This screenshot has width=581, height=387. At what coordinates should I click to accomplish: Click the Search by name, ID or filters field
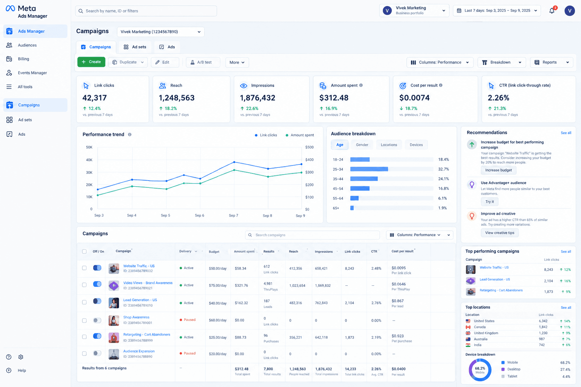(146, 11)
